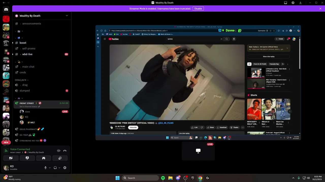Open the 78°F Mostly sunny weather widget
The width and height of the screenshot is (325, 182).
click(x=12, y=178)
